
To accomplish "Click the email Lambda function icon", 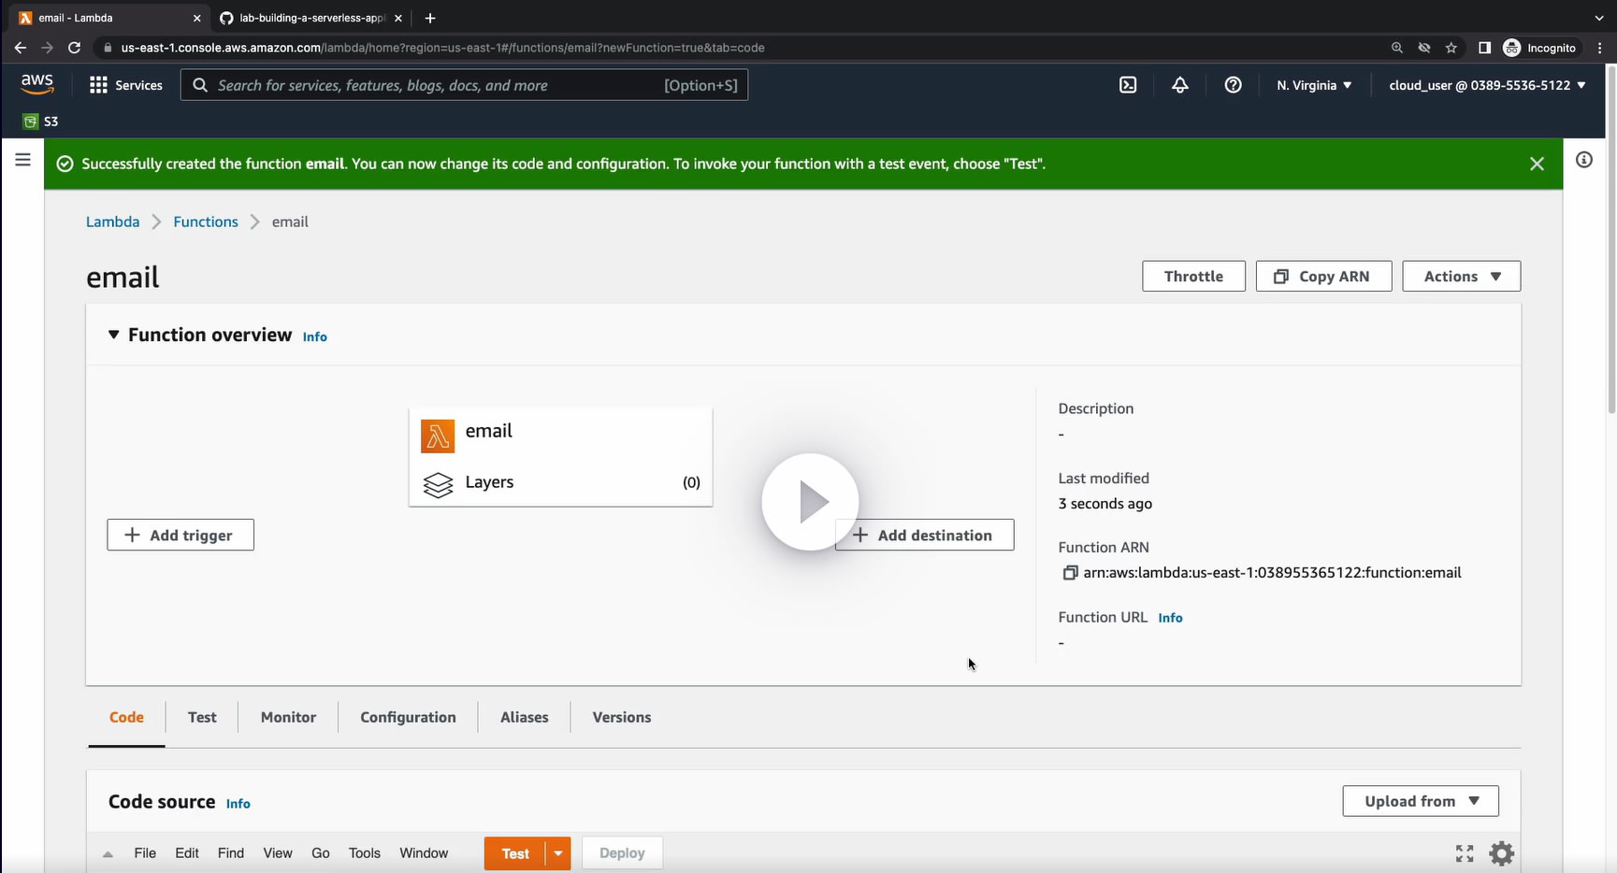I will pos(438,436).
